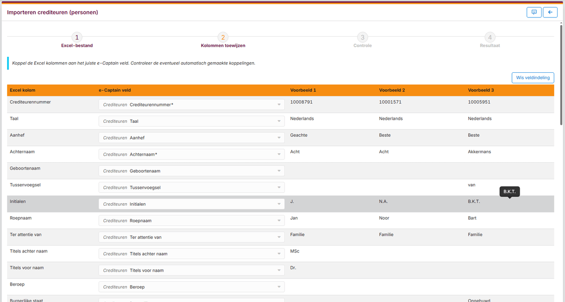Image resolution: width=565 pixels, height=302 pixels.
Task: Click dropdown arrow for Roepnaam field
Action: pyautogui.click(x=279, y=221)
